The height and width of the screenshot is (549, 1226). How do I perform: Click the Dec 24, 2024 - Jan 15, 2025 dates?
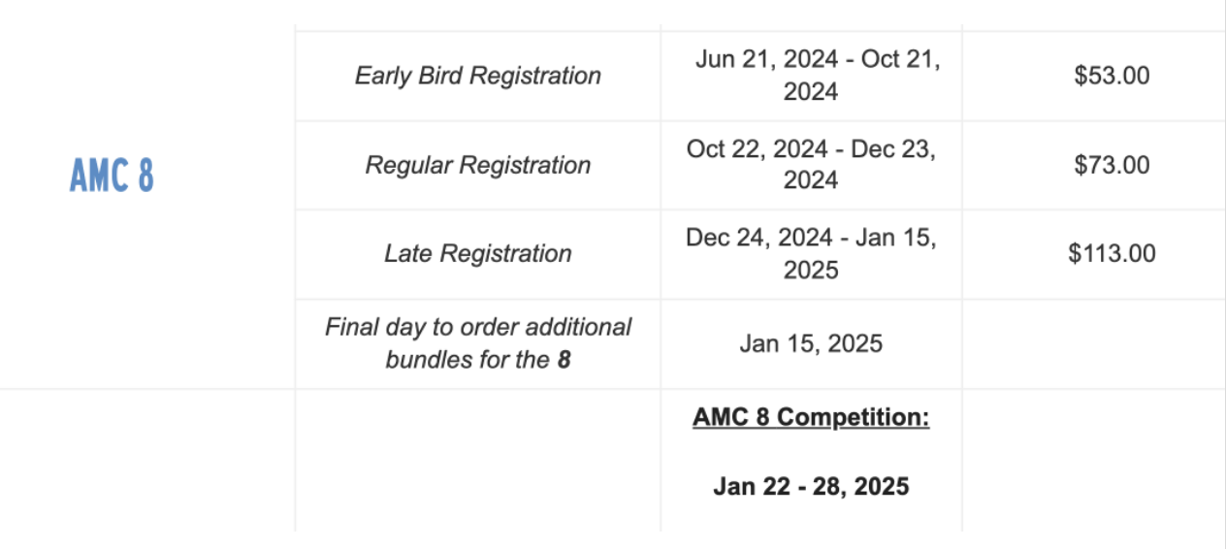[811, 254]
